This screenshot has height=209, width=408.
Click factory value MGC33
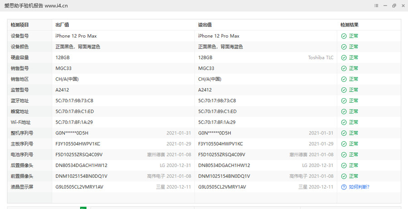tap(63, 68)
